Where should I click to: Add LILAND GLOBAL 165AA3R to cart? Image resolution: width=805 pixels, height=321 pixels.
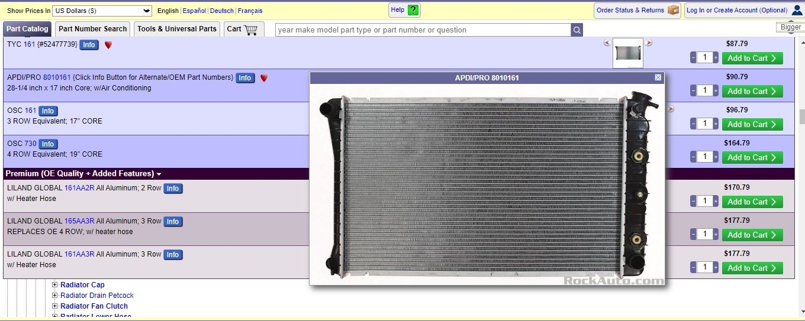[752, 235]
